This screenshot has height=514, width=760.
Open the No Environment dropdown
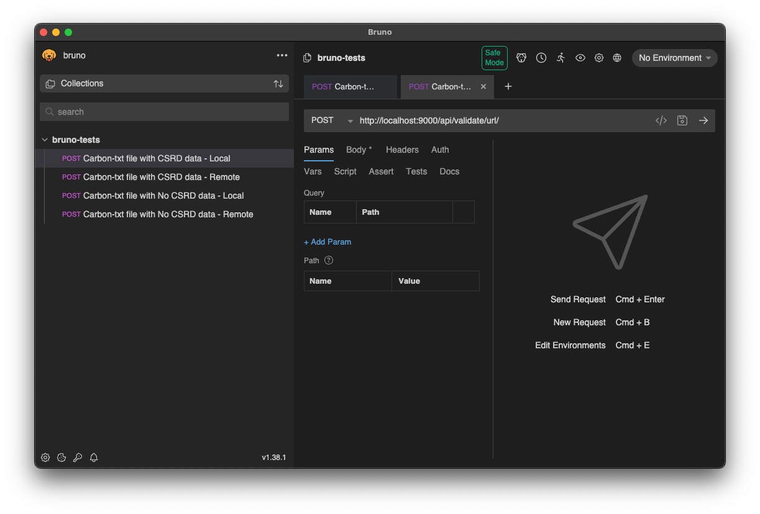point(675,58)
